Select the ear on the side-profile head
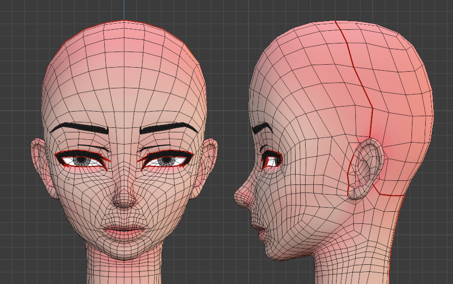 pyautogui.click(x=366, y=169)
